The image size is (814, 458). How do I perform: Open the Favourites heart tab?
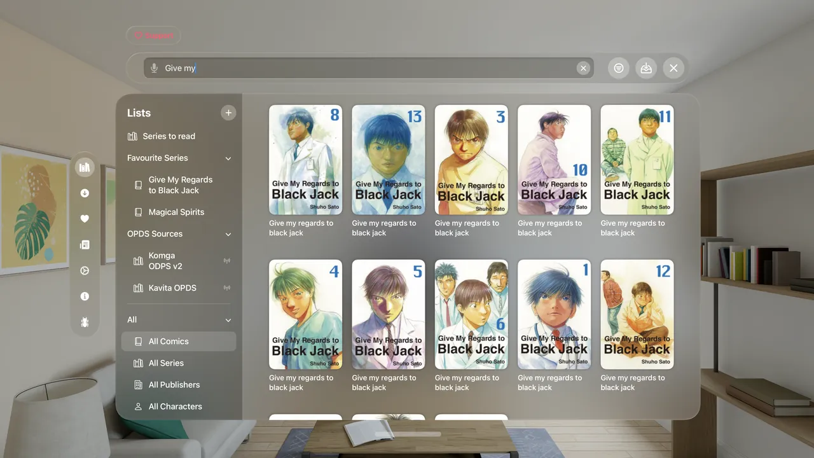(85, 219)
